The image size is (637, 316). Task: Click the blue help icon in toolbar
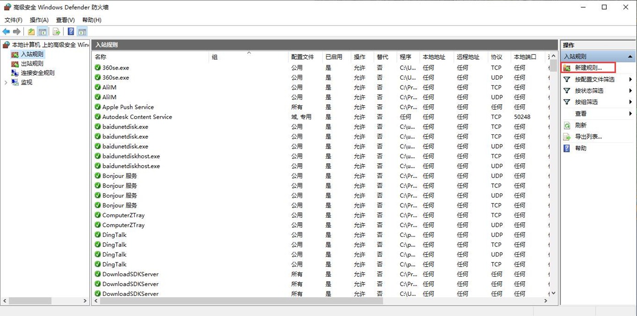point(71,32)
